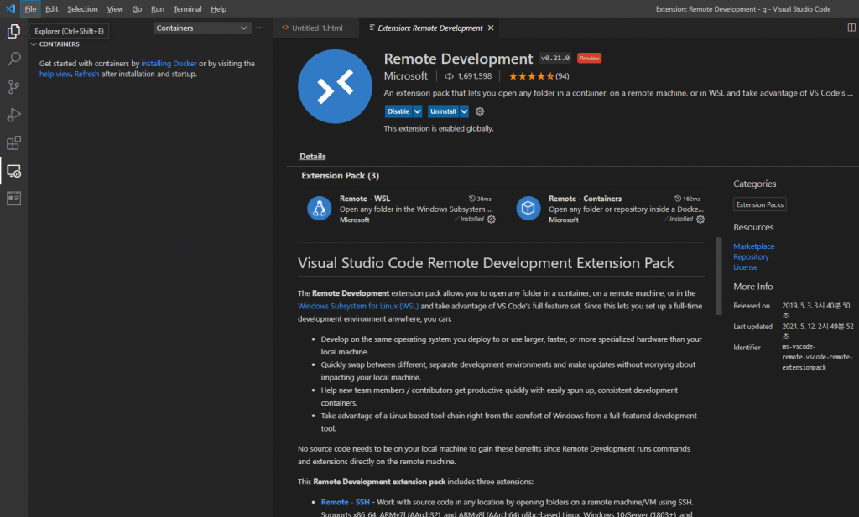The height and width of the screenshot is (517, 859).
Task: Click the Preview badge
Action: [x=590, y=58]
